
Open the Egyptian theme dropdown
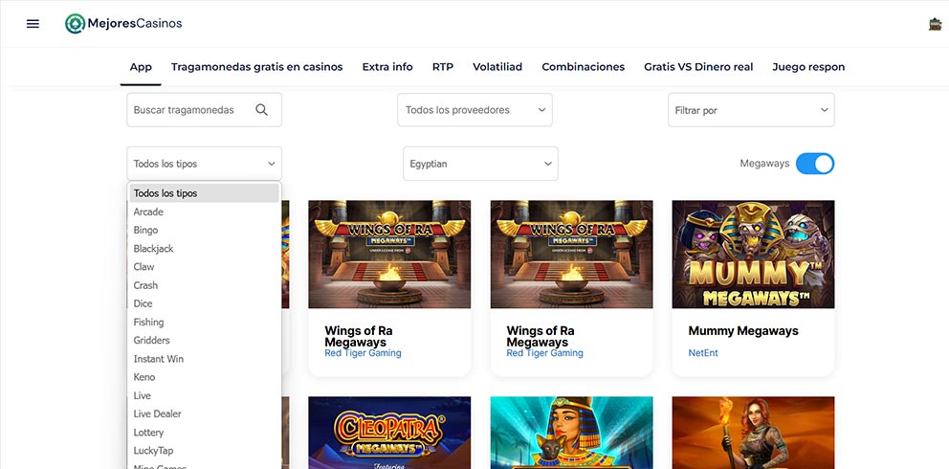[480, 164]
